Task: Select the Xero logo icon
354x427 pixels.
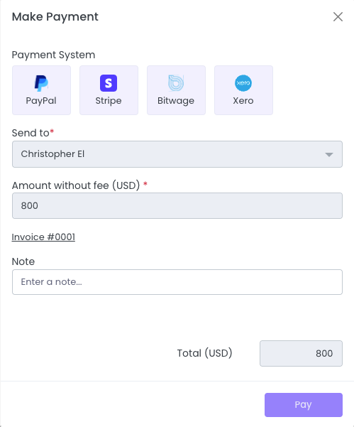Action: coord(243,83)
